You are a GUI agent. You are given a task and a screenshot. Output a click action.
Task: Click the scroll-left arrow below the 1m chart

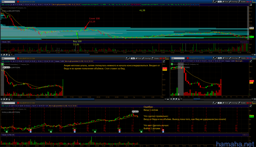(x=11, y=55)
